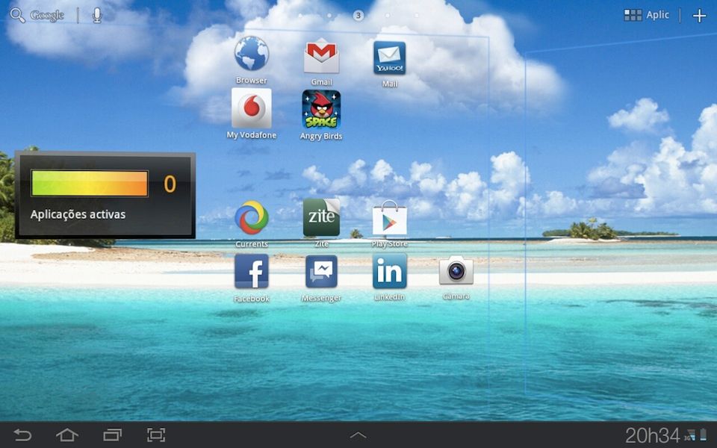Play Angry Birds Space

pyautogui.click(x=320, y=111)
